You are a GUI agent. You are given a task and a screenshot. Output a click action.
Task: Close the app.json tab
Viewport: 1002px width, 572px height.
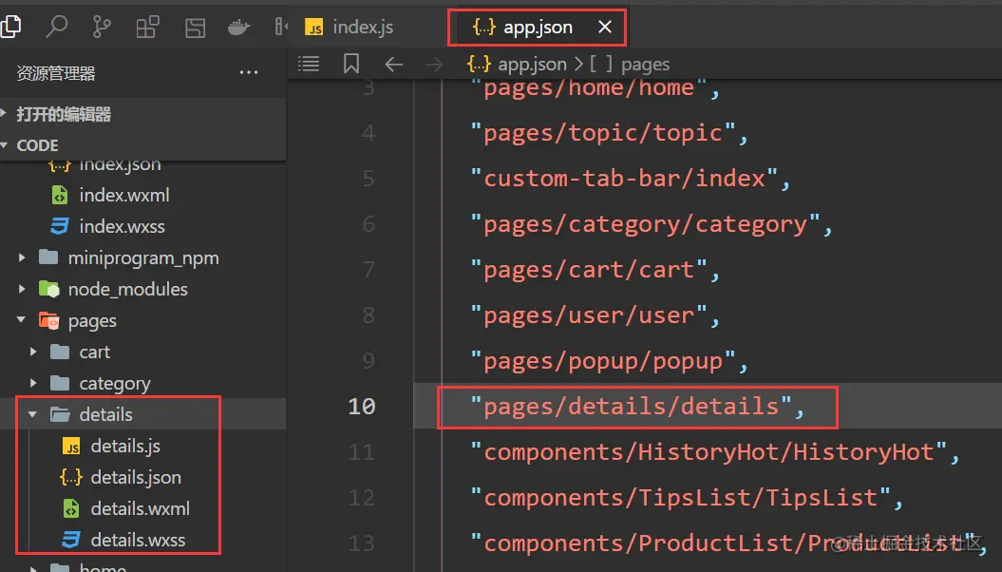click(604, 27)
